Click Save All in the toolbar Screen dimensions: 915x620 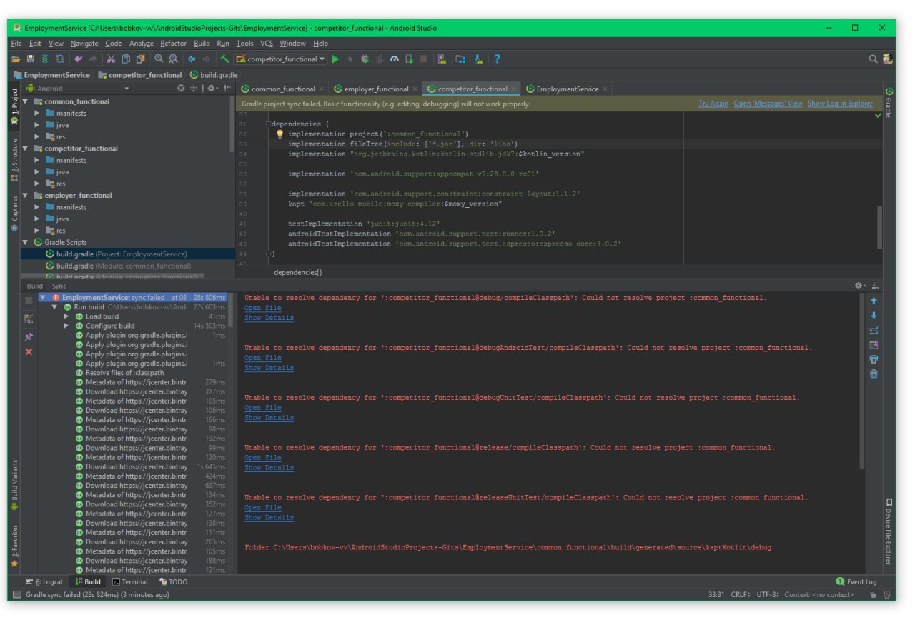coord(30,59)
